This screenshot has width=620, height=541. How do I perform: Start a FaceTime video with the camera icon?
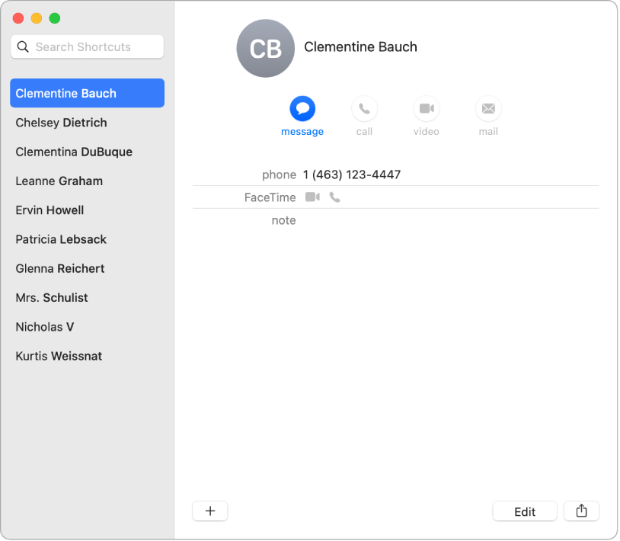click(312, 197)
